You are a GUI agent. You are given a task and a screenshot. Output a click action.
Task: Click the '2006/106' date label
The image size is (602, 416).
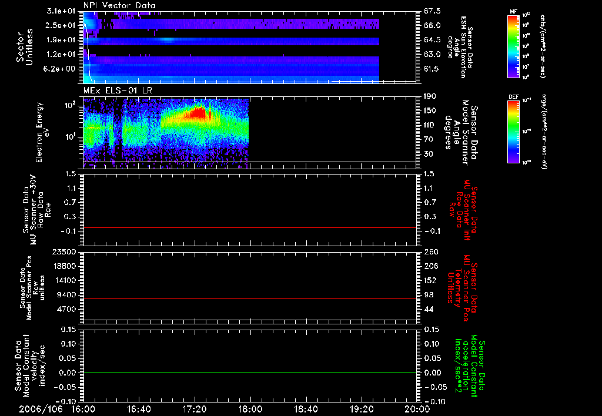(41, 409)
